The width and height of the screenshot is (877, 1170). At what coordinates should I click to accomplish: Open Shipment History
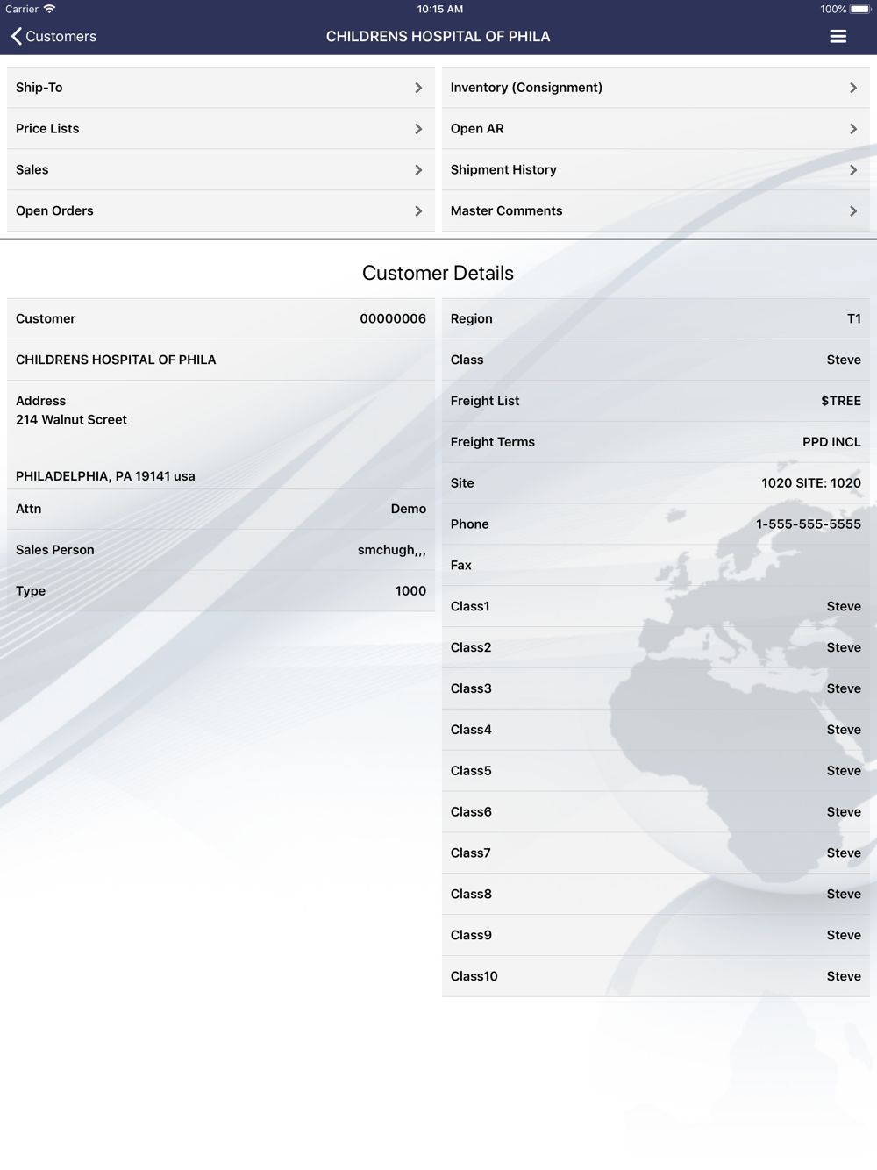656,170
